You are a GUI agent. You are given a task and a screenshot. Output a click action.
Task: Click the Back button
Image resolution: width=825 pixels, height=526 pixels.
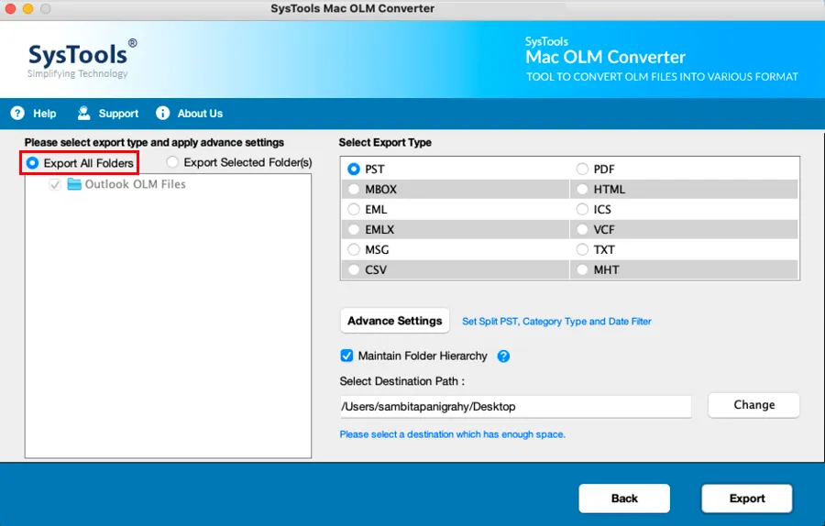(624, 499)
